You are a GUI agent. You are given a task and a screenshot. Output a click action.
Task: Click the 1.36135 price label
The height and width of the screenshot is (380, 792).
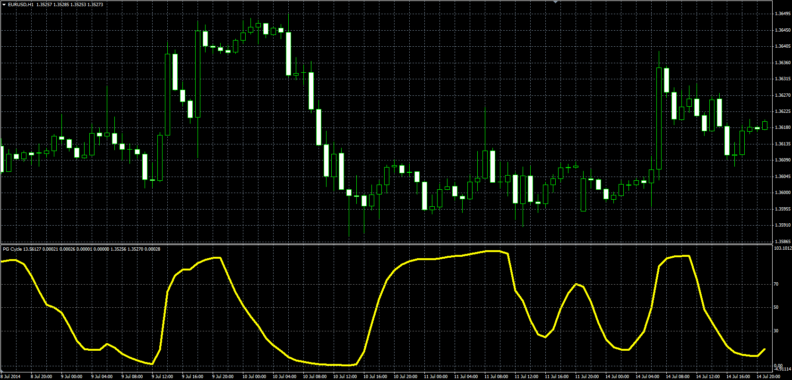coord(783,144)
